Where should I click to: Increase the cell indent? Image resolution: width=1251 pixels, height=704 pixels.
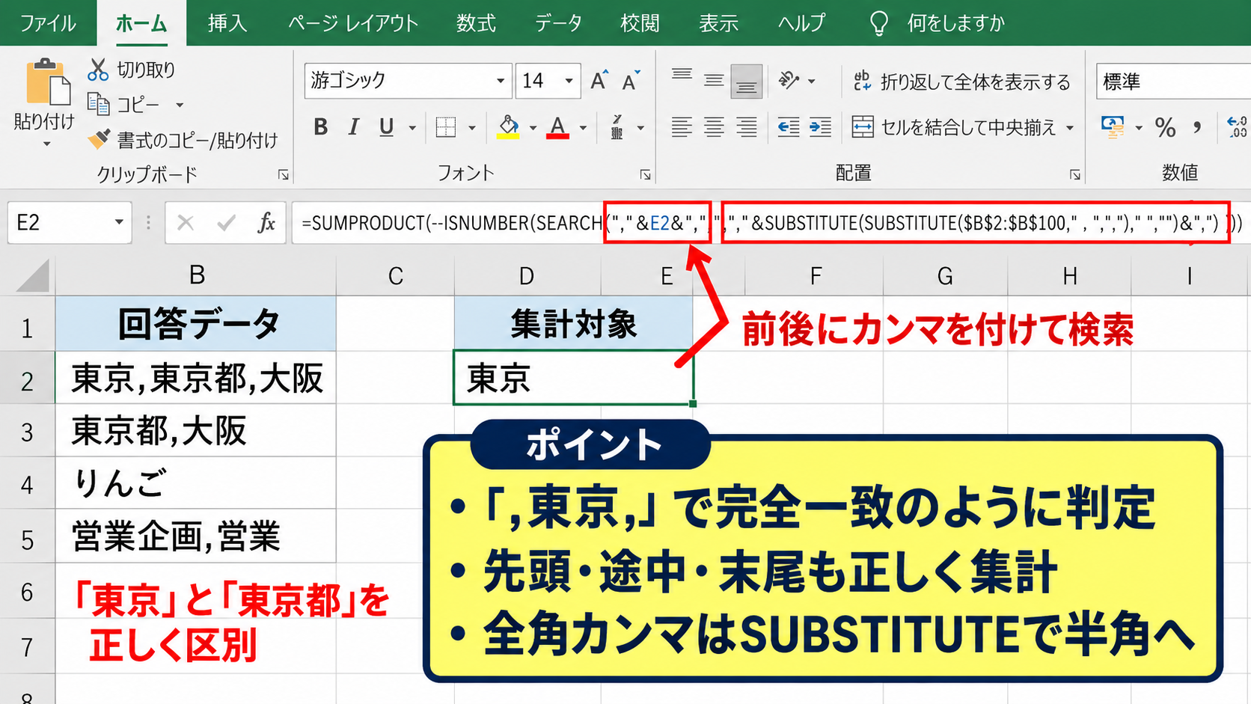[821, 127]
